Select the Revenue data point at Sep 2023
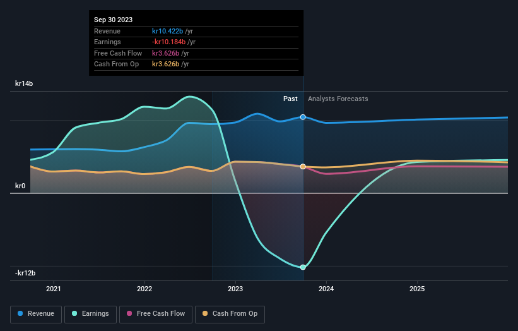This screenshot has height=331, width=518. click(x=303, y=117)
